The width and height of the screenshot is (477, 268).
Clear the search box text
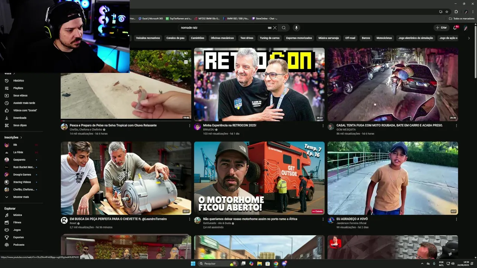[x=275, y=28]
